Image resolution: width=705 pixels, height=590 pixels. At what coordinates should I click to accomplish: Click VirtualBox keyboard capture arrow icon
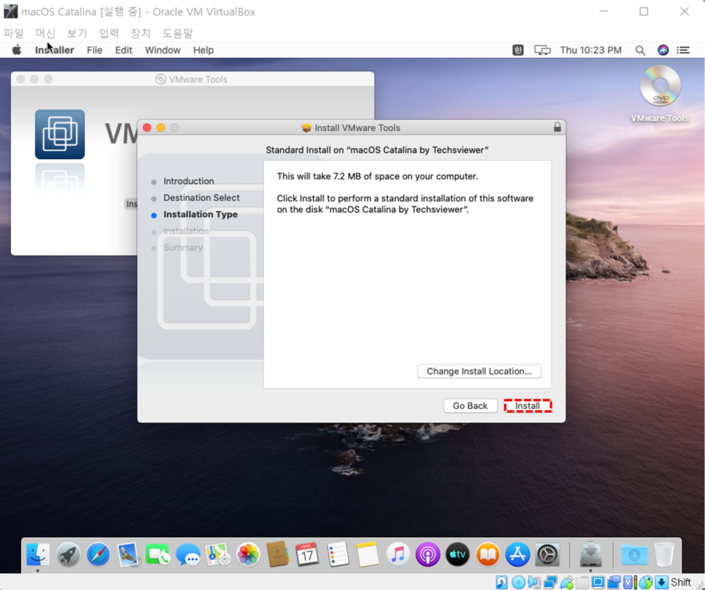[x=661, y=583]
